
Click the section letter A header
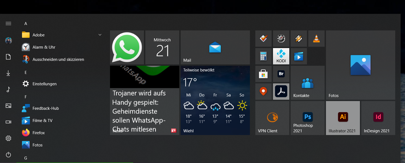click(x=26, y=23)
